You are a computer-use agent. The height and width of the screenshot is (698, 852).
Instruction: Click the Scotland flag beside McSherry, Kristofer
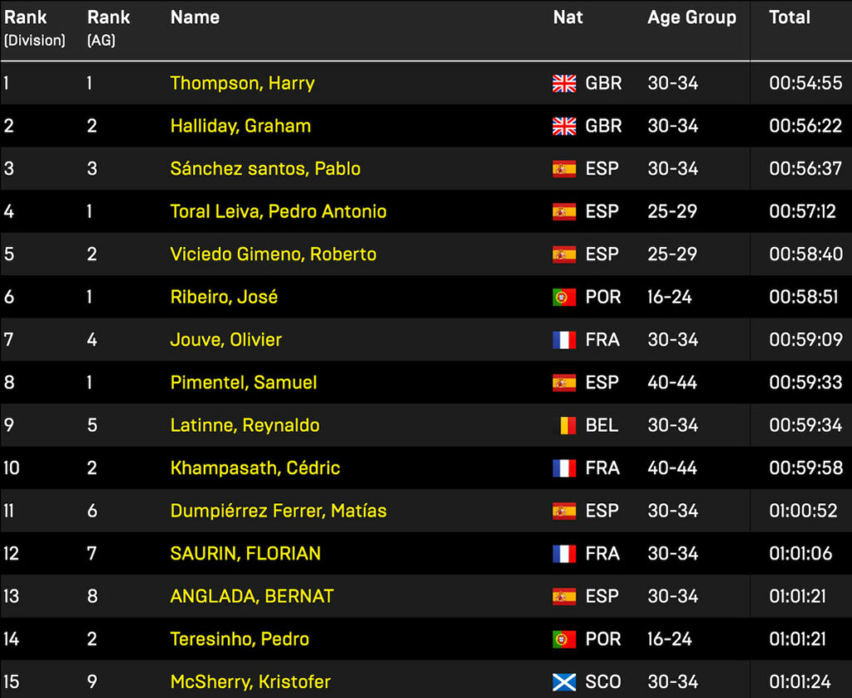pyautogui.click(x=564, y=682)
